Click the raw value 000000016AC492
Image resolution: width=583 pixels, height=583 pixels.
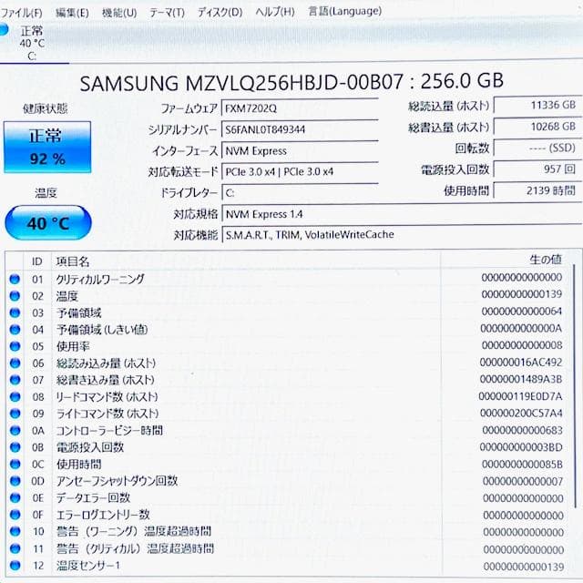521,362
